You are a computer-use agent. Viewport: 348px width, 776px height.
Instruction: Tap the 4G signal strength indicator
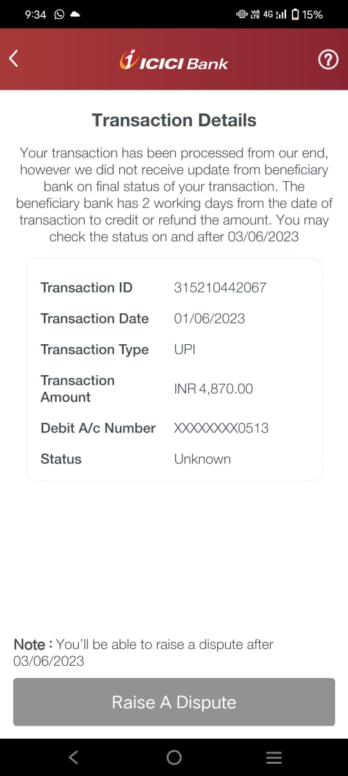click(274, 14)
